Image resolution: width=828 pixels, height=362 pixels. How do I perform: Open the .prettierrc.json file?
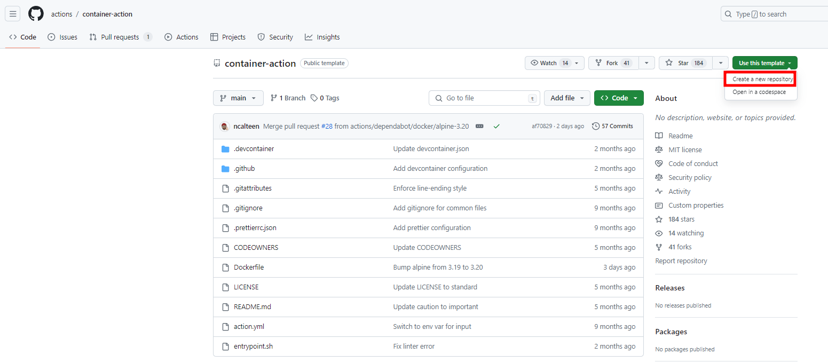point(255,228)
